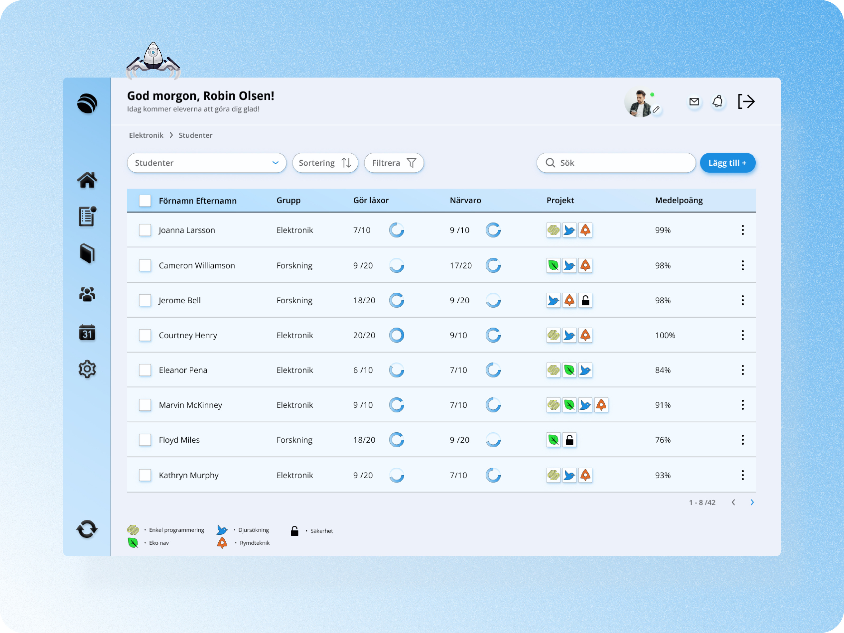Click the mail envelope icon

click(x=694, y=102)
